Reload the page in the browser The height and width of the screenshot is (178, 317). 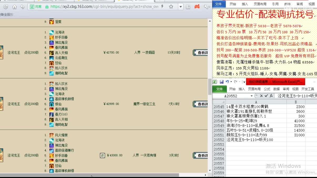click(6, 7)
